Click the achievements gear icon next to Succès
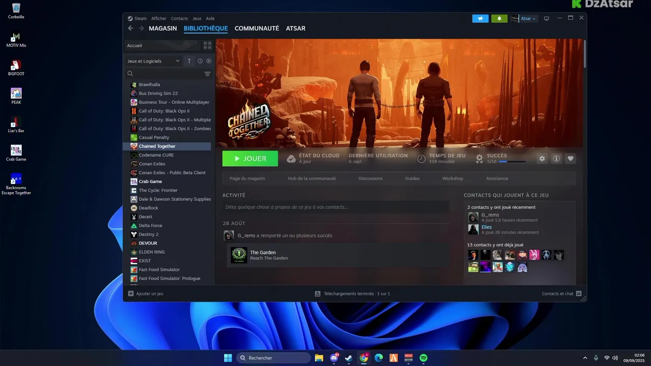Image resolution: width=651 pixels, height=366 pixels. [479, 159]
